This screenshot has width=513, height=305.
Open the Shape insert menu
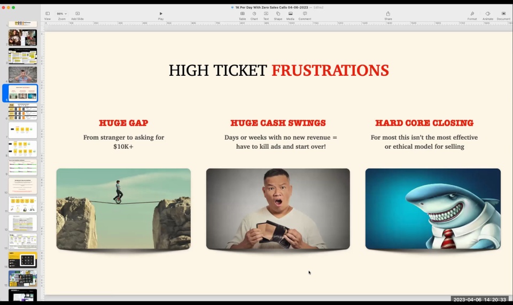click(x=278, y=15)
